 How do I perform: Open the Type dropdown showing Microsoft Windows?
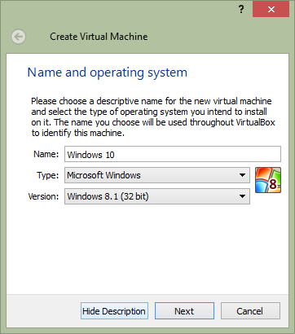point(157,175)
